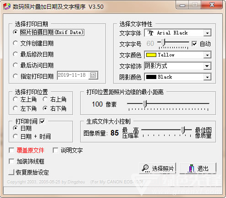Click the magnifier icon on 选择照片 button

click(145, 168)
